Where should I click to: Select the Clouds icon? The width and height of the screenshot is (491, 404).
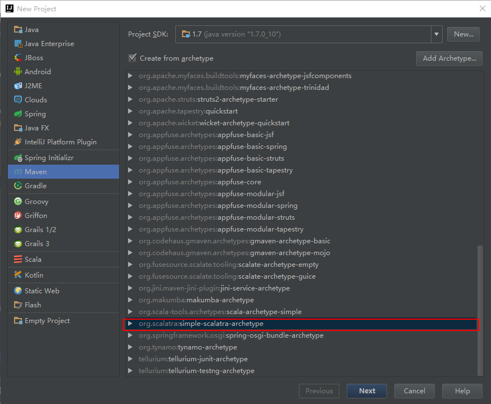18,100
